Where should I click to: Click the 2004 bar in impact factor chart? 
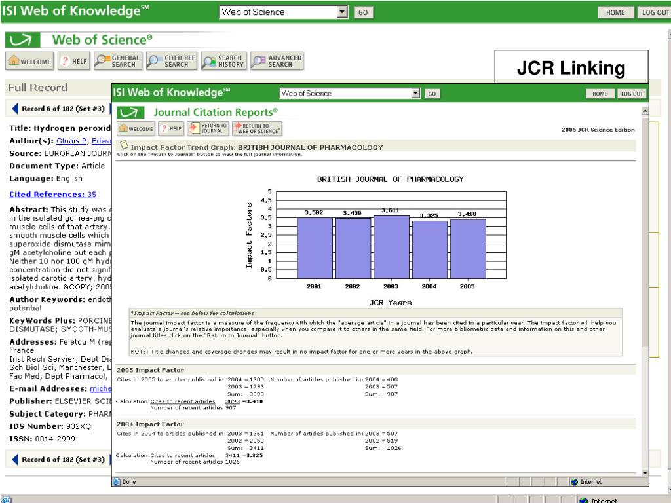430,250
